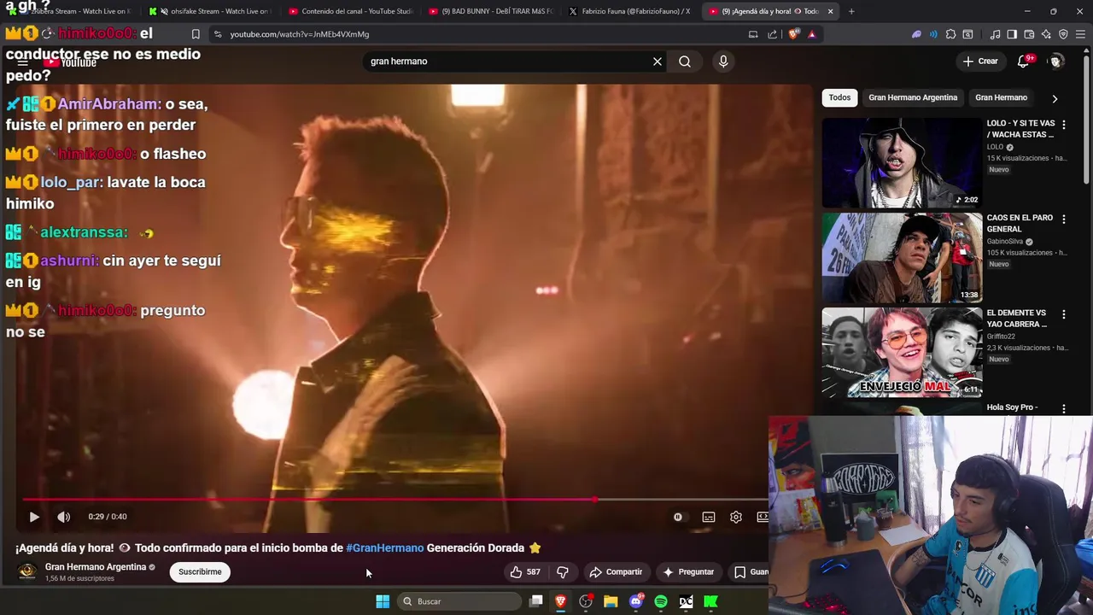Mute the video volume speaker icon
The width and height of the screenshot is (1093, 615).
pos(63,517)
